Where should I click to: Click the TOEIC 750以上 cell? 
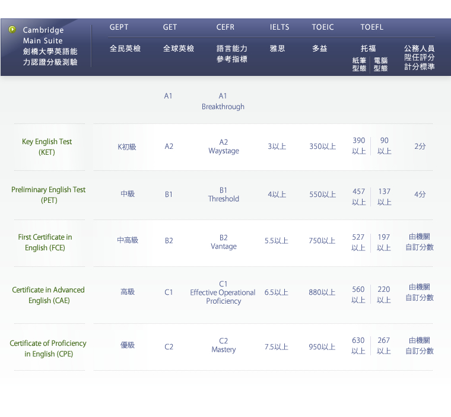pos(322,241)
